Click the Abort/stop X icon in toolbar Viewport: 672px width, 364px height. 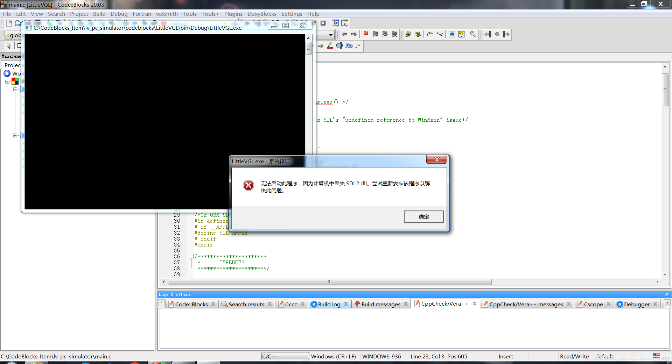(323, 23)
